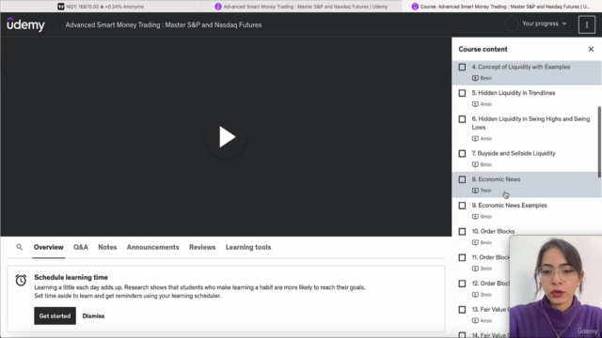
Task: Click video icon under Buyside and Sellside Liquidity
Action: click(x=475, y=164)
